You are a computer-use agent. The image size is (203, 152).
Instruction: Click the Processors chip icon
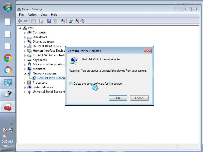(29, 83)
